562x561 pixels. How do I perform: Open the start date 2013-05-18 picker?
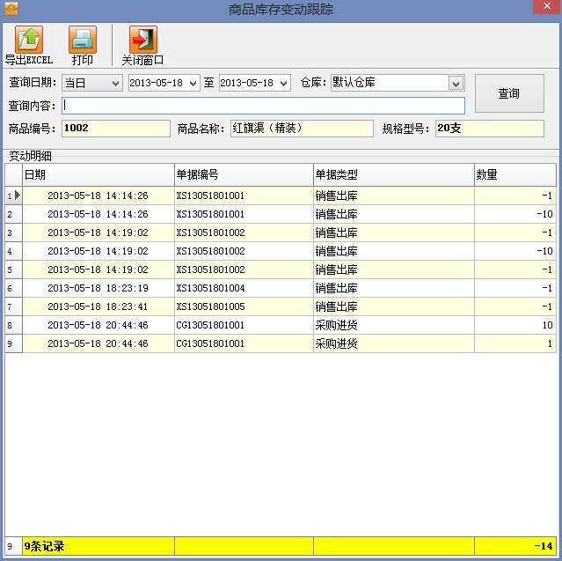tap(193, 84)
